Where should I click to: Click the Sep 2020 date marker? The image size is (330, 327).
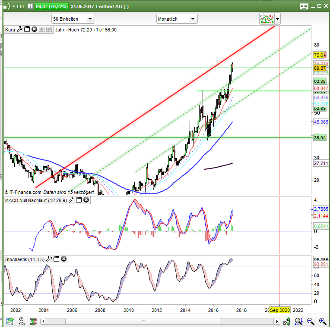pyautogui.click(x=280, y=310)
